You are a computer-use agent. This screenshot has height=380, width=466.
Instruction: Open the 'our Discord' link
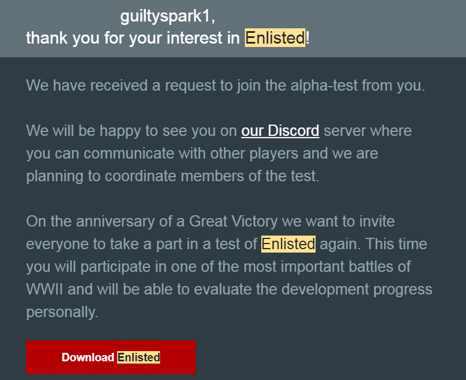click(x=280, y=131)
